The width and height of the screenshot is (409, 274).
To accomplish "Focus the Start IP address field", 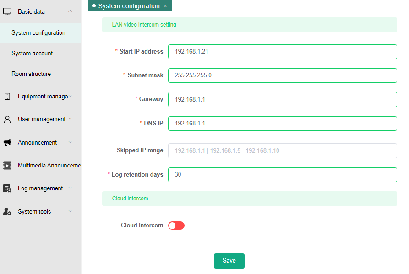I will (x=283, y=52).
